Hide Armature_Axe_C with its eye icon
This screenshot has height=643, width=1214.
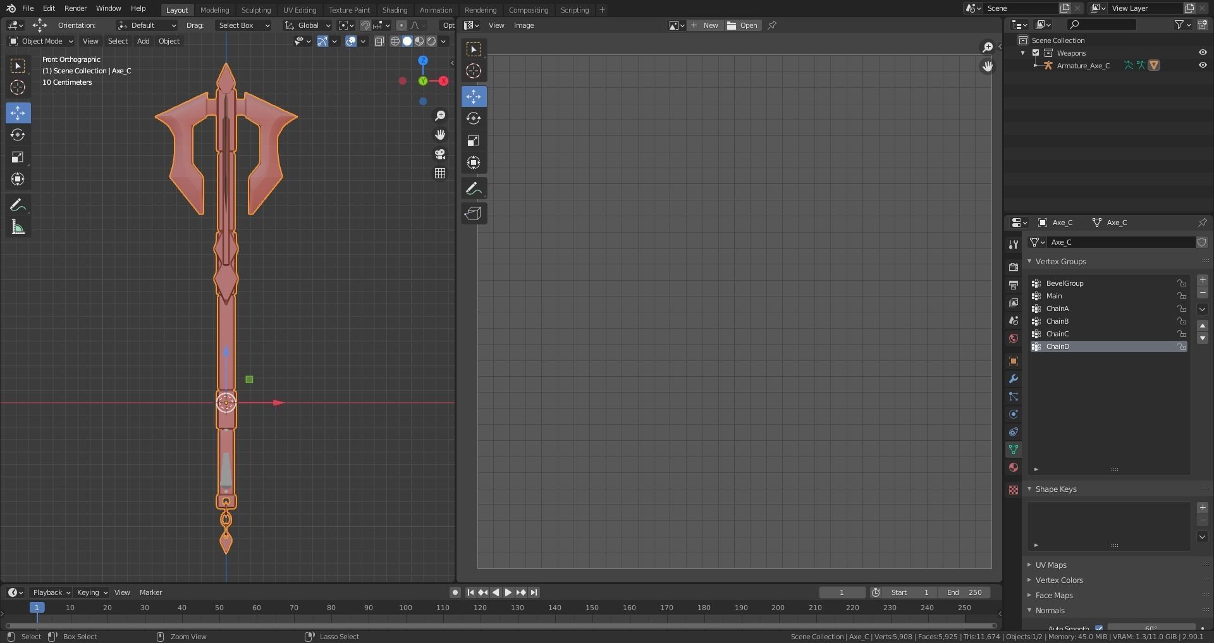point(1203,65)
